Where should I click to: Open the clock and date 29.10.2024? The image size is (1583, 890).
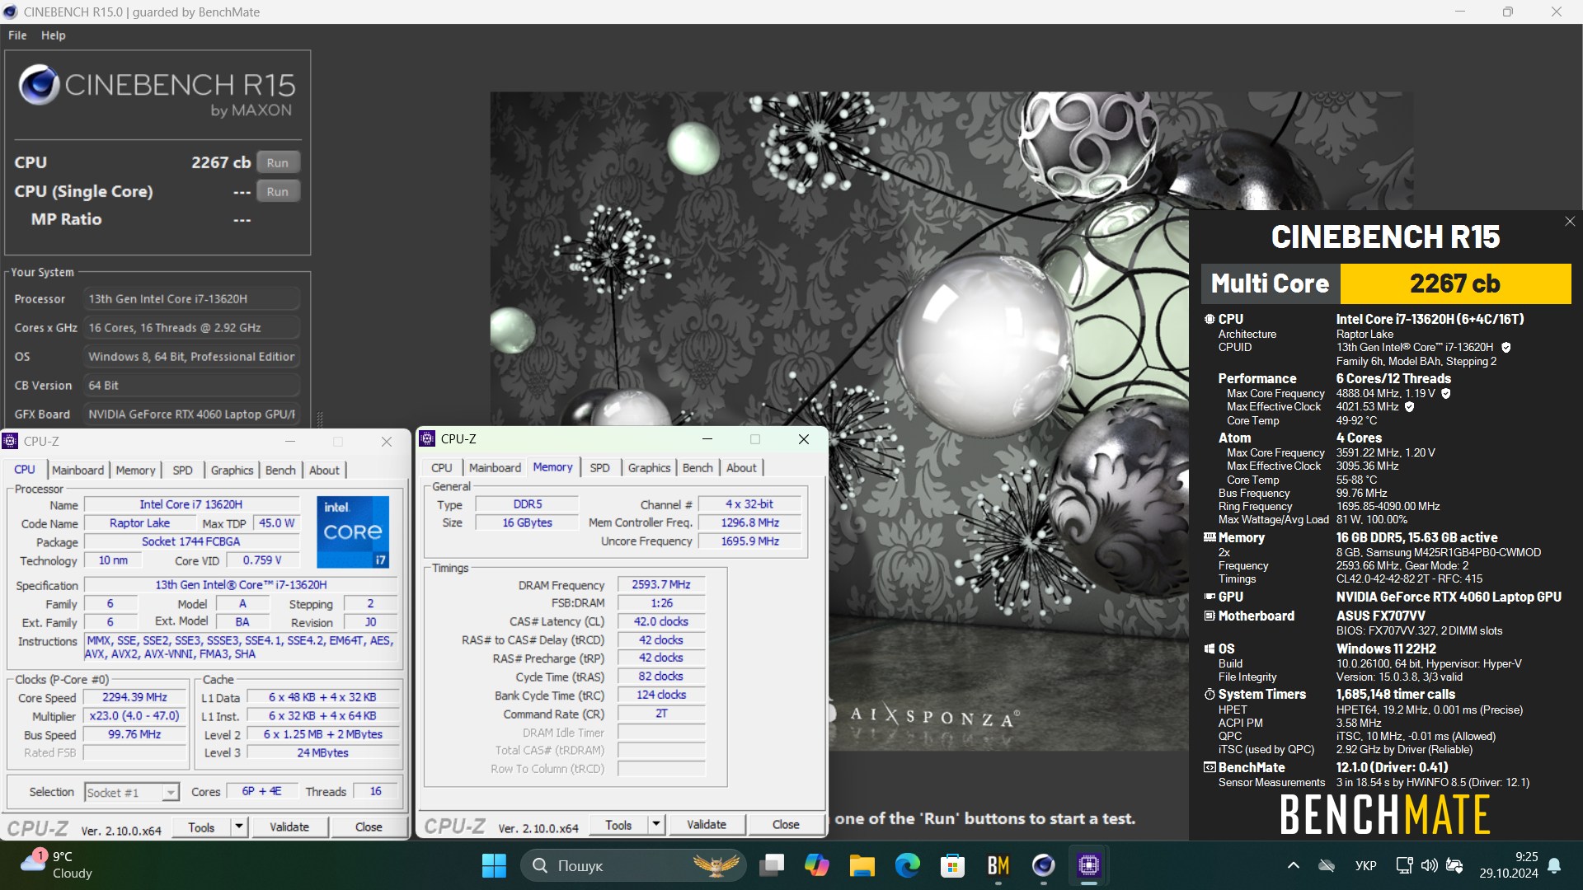[x=1508, y=865]
